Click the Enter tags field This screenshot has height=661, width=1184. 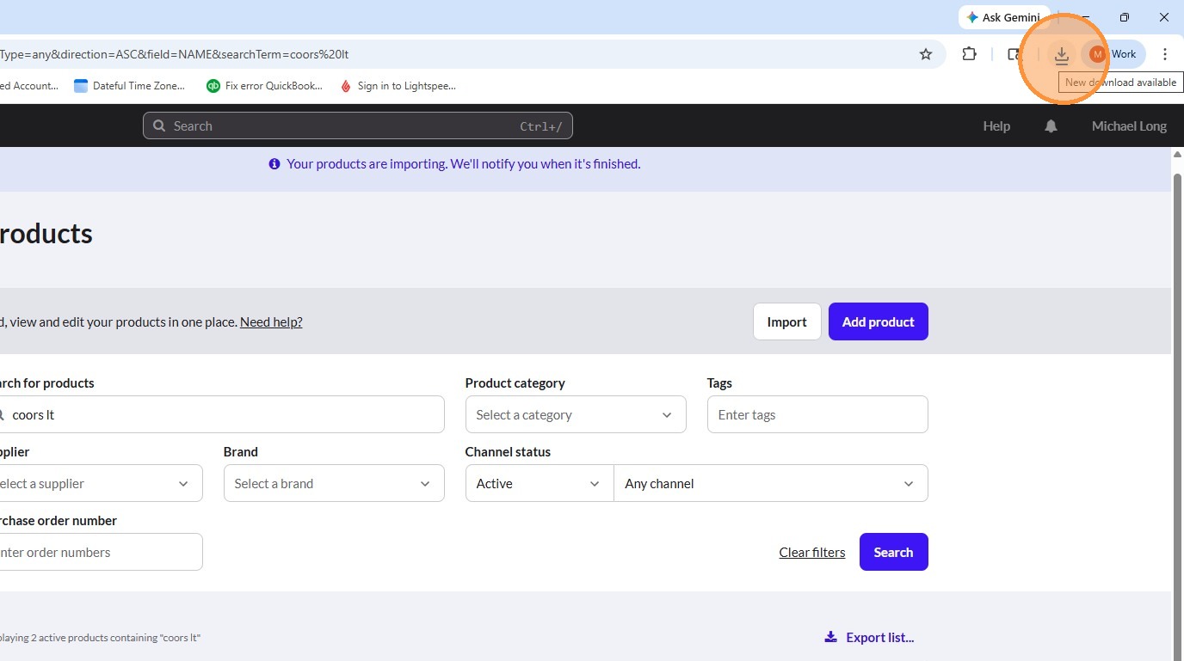817,414
